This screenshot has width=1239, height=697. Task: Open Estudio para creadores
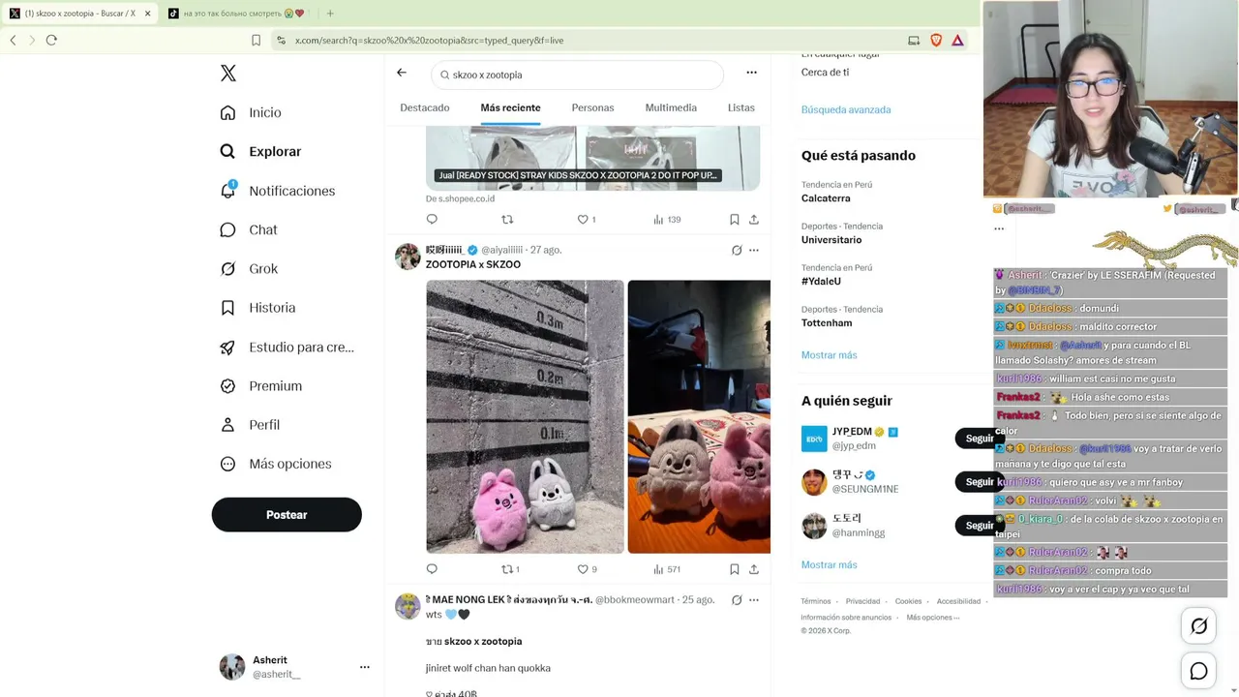tap(287, 347)
